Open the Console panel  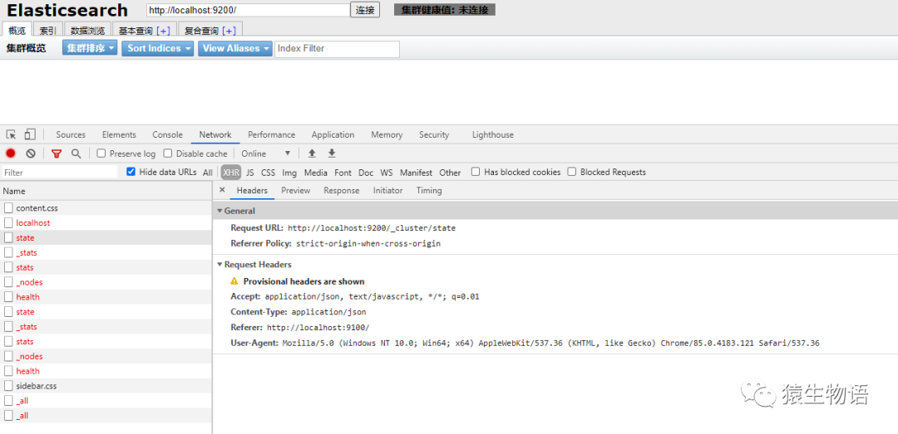tap(167, 135)
